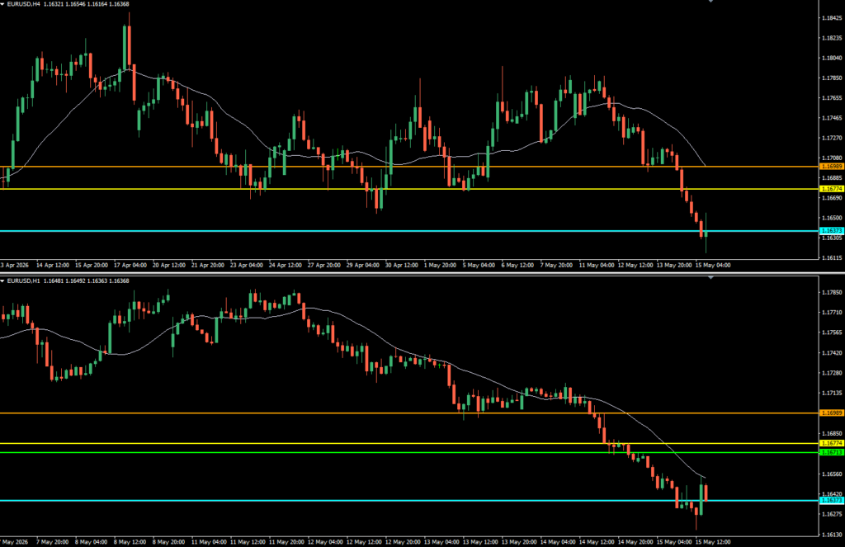
Task: Open the EURUSD,H1 chart title menu arrow
Action: [2, 281]
